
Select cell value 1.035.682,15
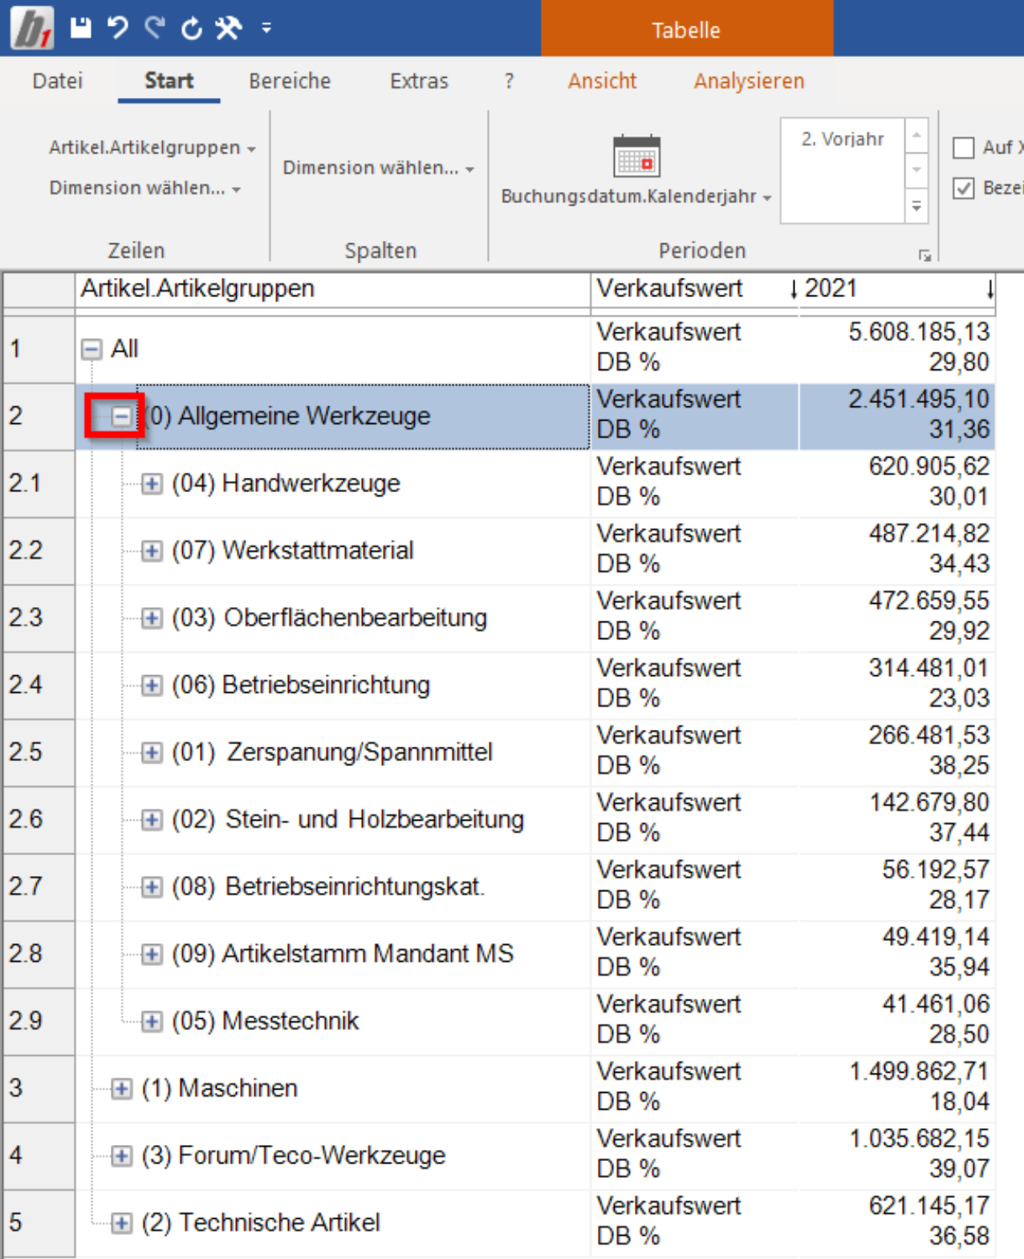point(919,1139)
